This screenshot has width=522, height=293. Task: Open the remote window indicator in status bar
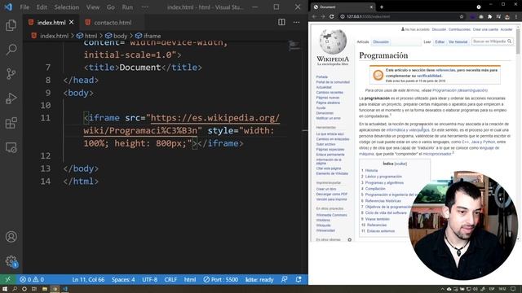click(8, 279)
